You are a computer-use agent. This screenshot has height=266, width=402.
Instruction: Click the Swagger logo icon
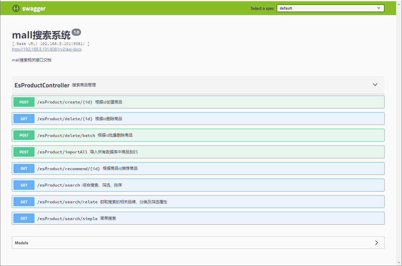click(x=16, y=8)
